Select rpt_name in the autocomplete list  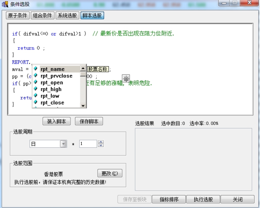click(52, 69)
